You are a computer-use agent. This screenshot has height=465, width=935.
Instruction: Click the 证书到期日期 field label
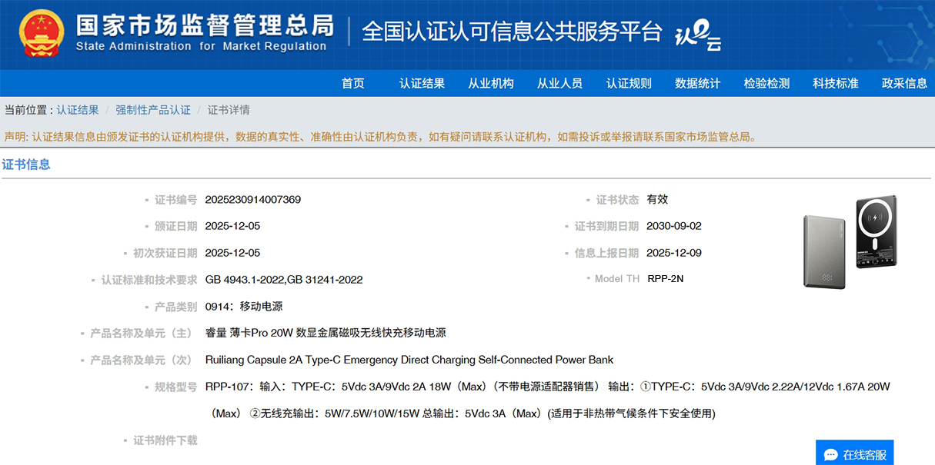pos(606,226)
